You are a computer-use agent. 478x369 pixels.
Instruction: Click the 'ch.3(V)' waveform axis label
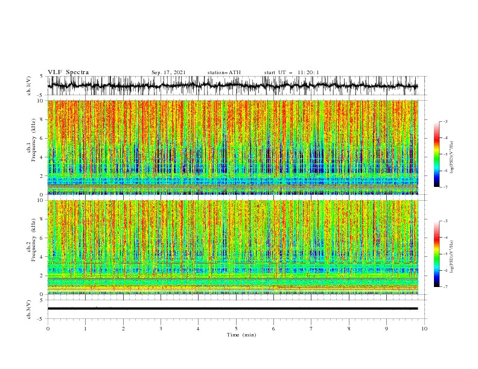click(x=29, y=309)
